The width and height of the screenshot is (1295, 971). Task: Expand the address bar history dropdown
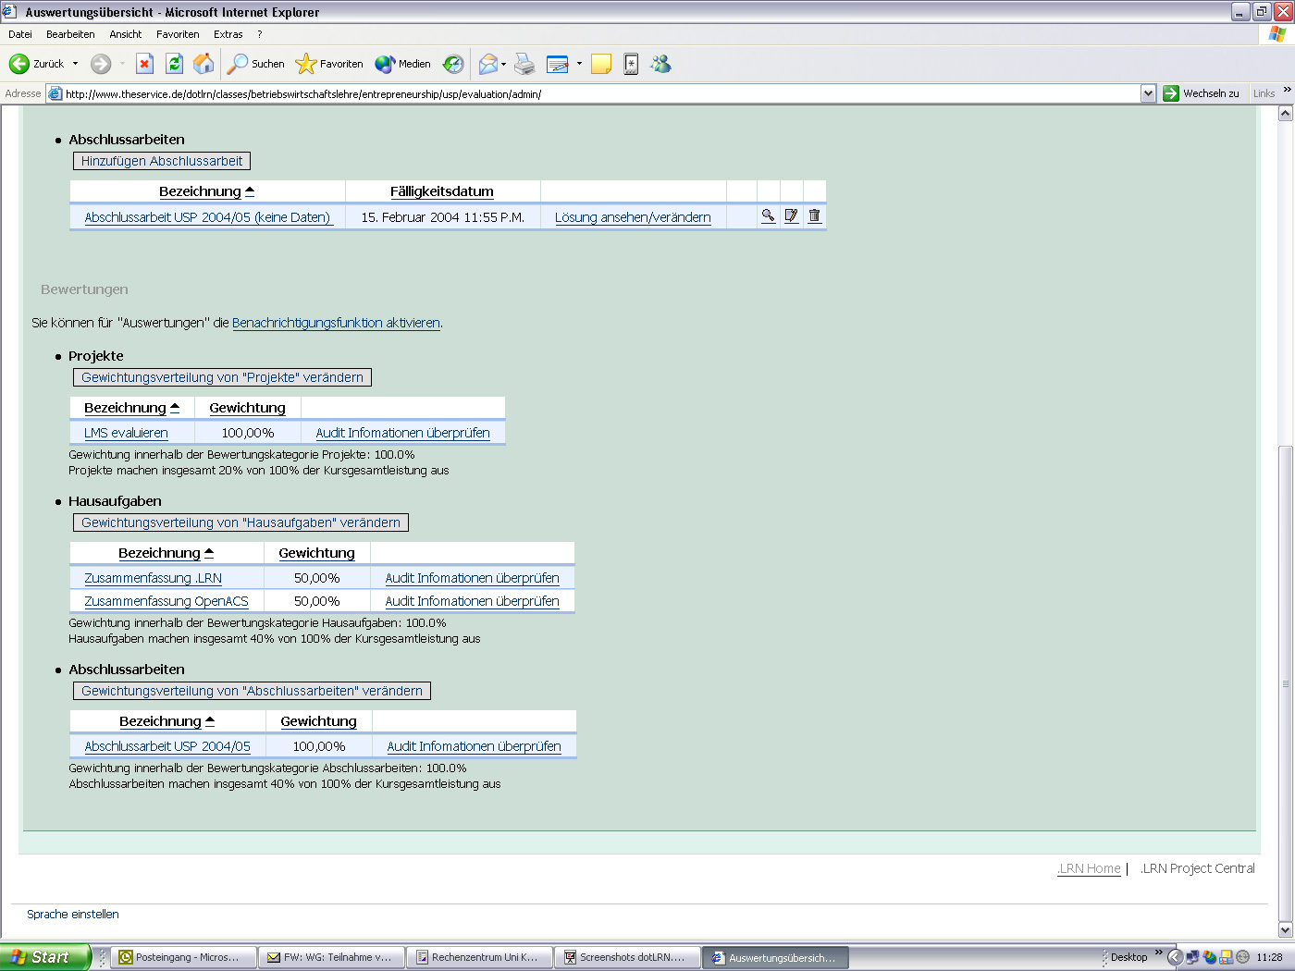click(x=1149, y=92)
